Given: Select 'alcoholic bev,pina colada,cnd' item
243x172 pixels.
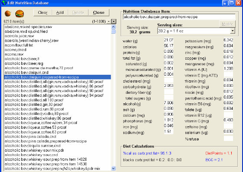Looking at the screenshot, I should click(x=57, y=137).
